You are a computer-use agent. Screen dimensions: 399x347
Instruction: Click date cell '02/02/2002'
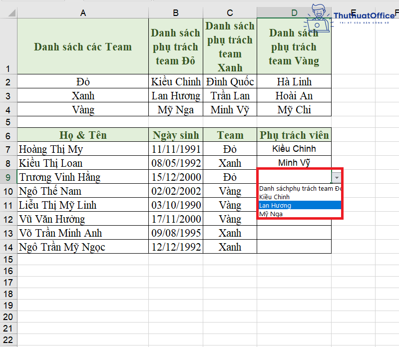coord(176,191)
